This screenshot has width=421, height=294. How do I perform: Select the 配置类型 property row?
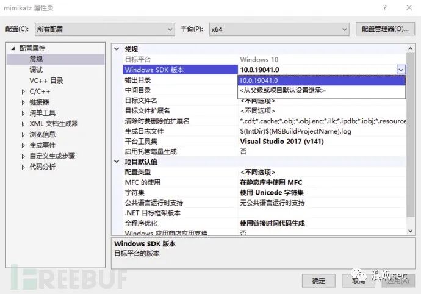click(264, 172)
